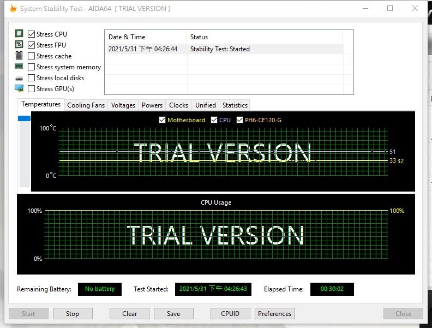This screenshot has width=432, height=328.
Task: Open the Voltages tab
Action: pyautogui.click(x=123, y=105)
